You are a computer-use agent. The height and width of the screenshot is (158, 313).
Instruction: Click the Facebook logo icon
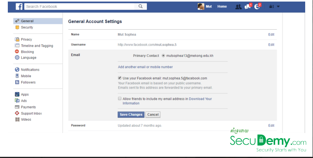tap(19, 7)
